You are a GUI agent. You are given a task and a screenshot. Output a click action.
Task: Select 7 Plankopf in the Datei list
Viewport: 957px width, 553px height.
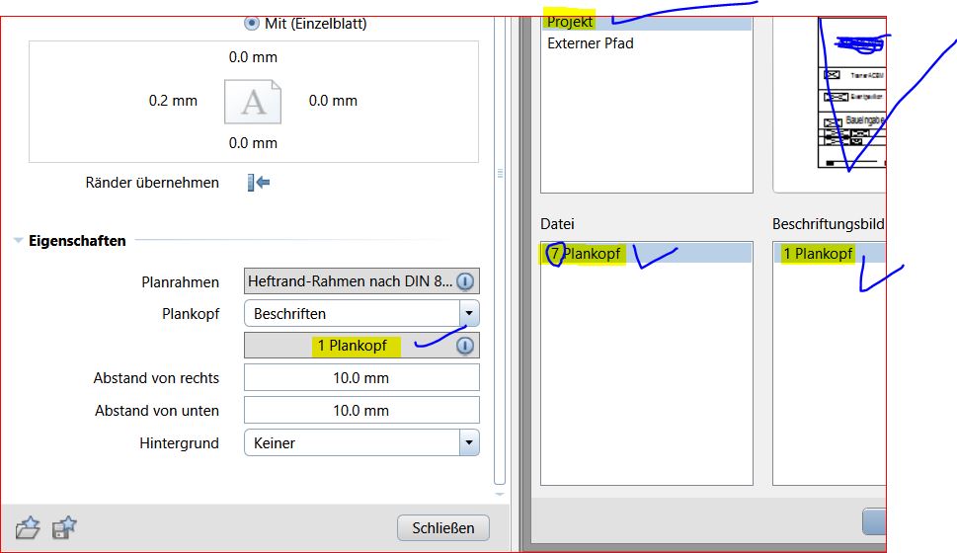pyautogui.click(x=587, y=254)
